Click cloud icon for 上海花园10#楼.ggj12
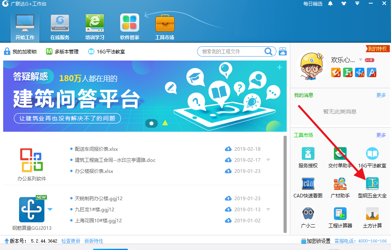The height and width of the screenshot is (250, 391). [228, 221]
